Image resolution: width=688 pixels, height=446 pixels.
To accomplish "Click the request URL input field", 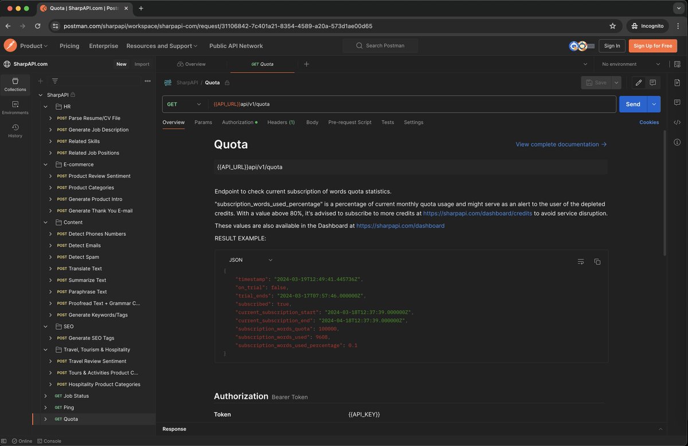I will click(x=412, y=104).
